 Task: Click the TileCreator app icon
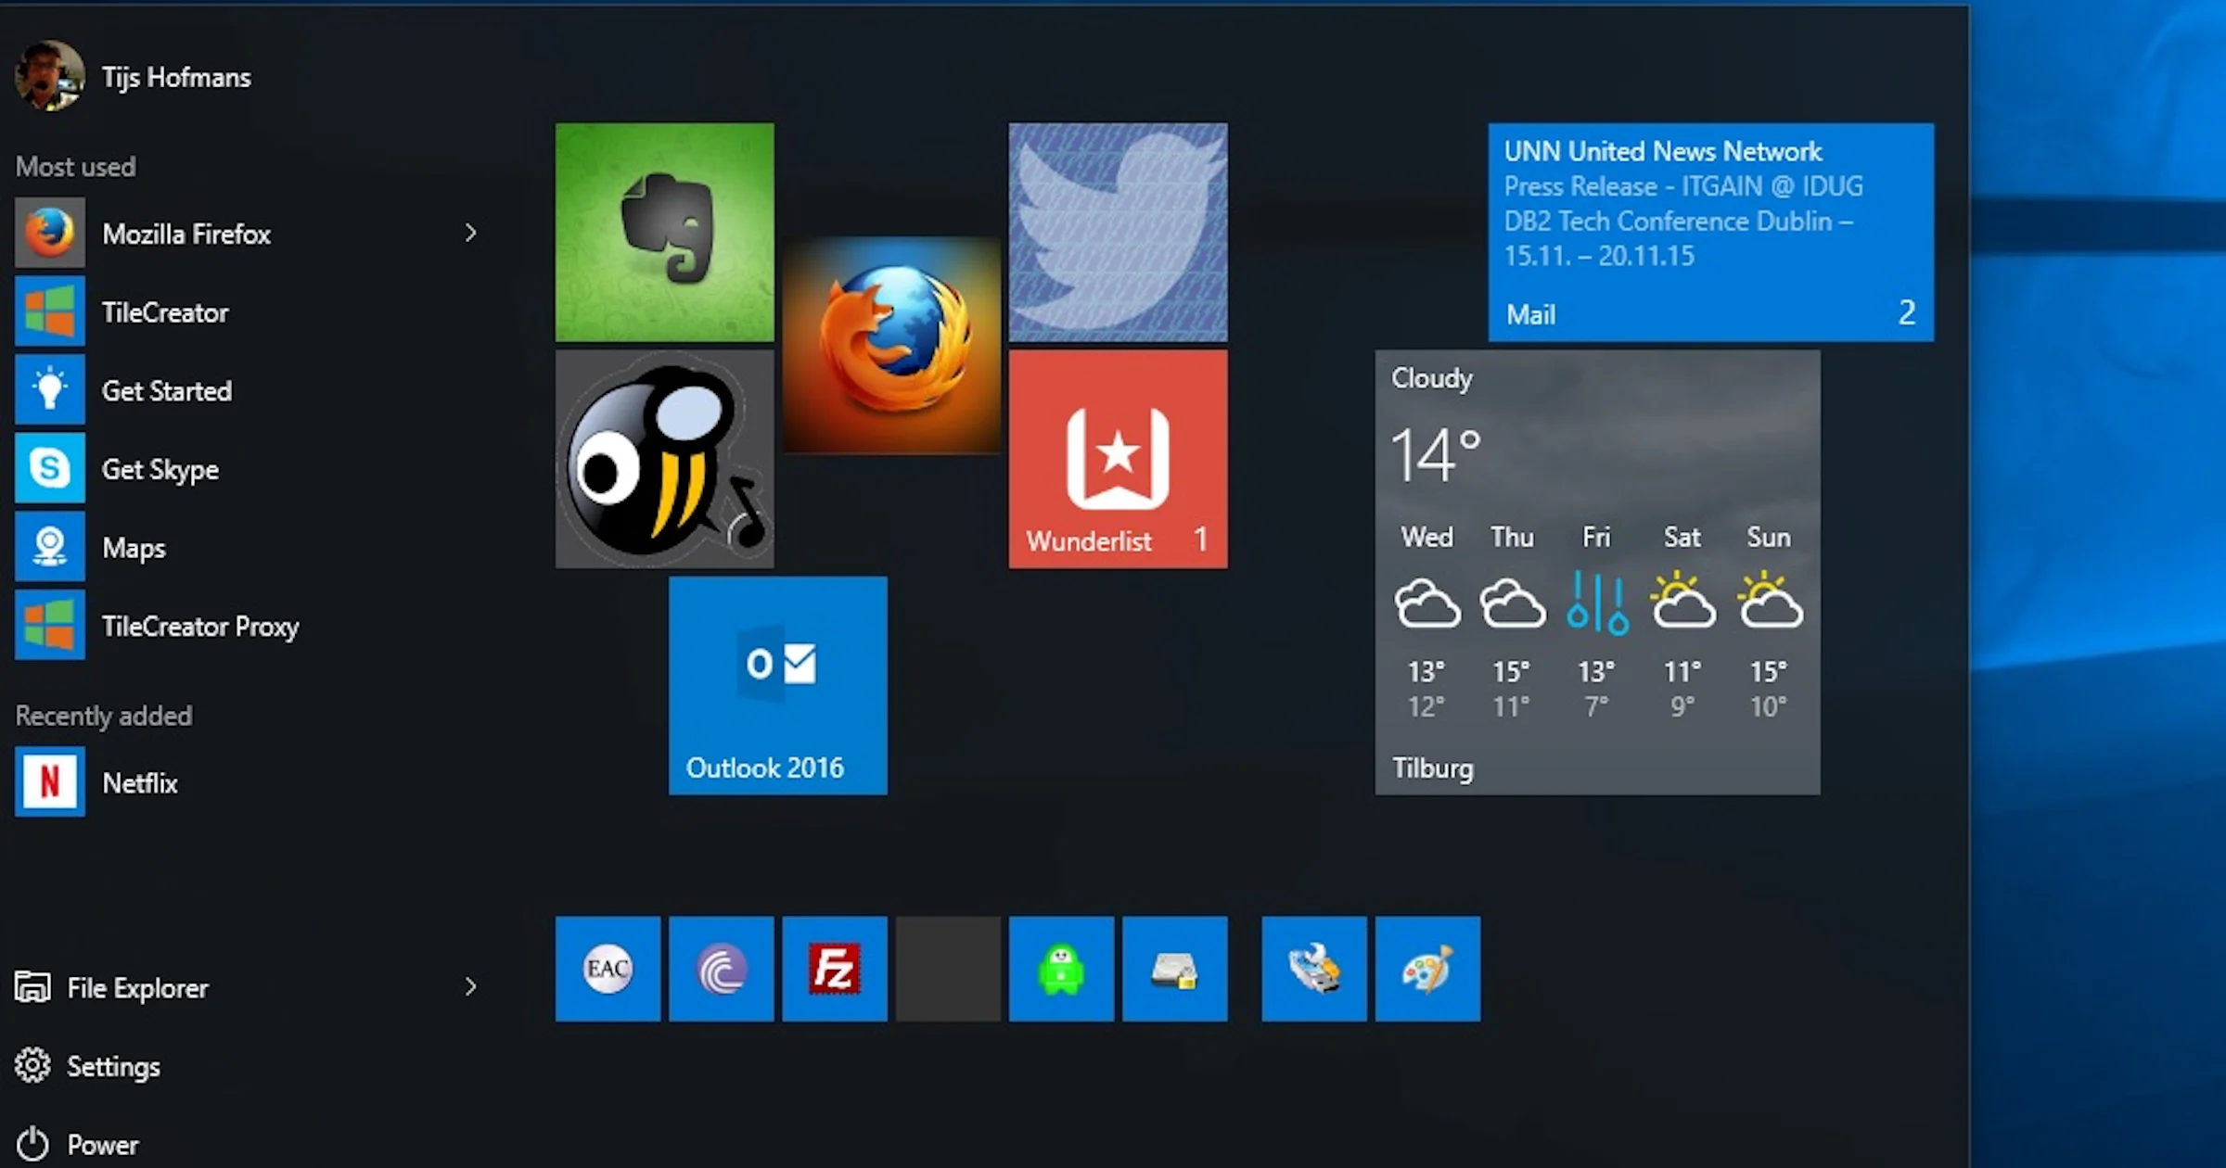(50, 311)
